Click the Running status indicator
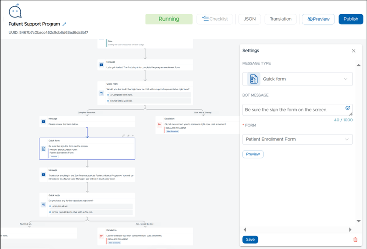The width and height of the screenshot is (367, 249). (x=169, y=19)
